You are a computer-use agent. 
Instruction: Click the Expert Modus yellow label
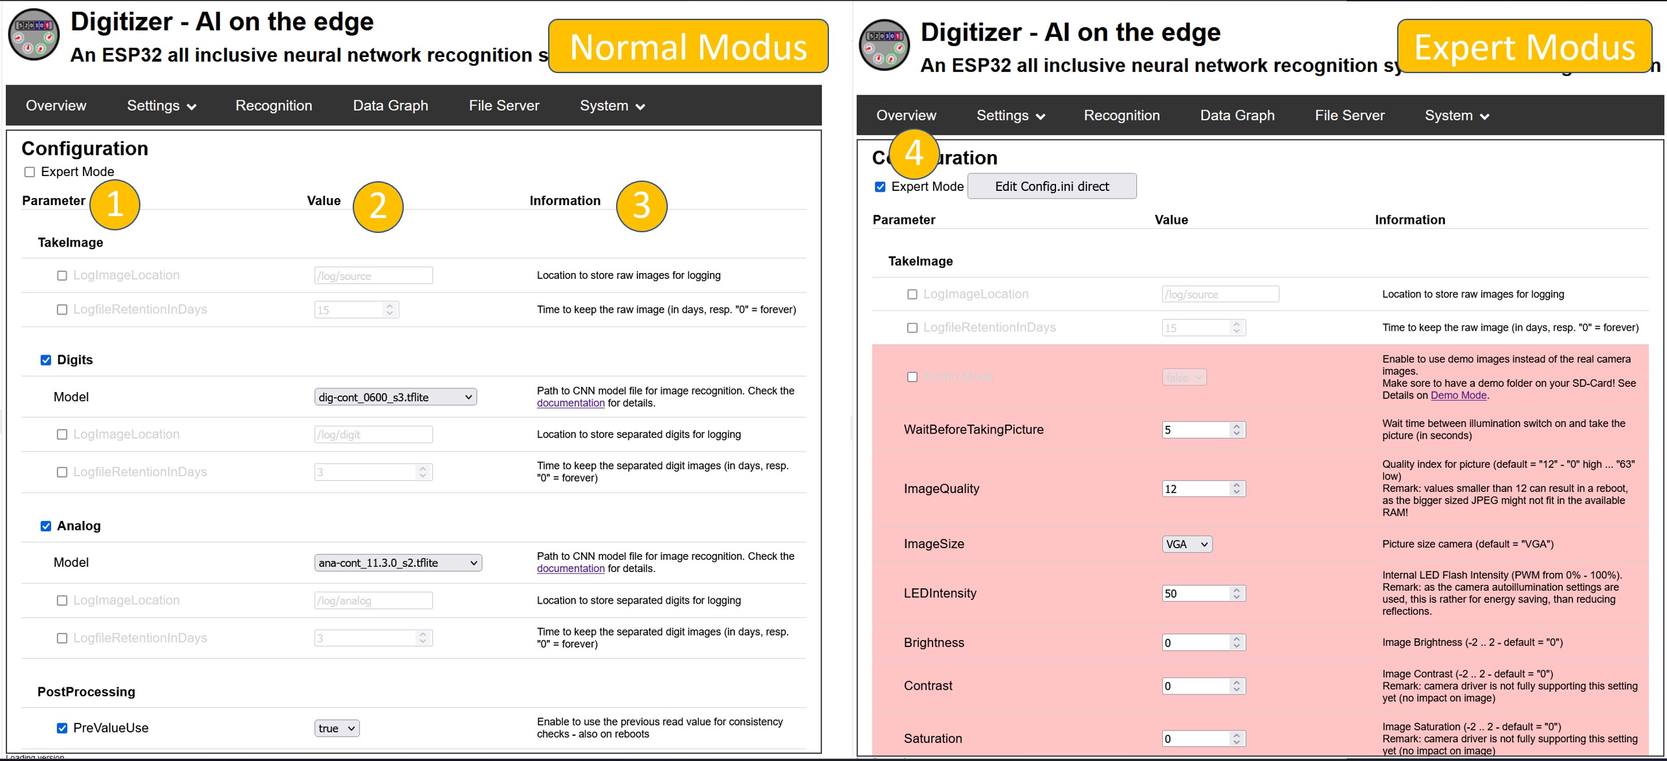click(x=1524, y=47)
